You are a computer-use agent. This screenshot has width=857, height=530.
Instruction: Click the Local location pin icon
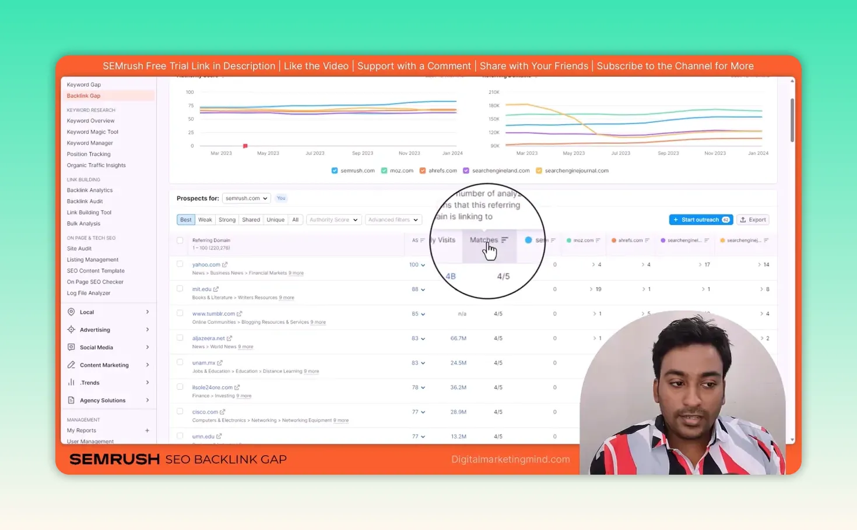pyautogui.click(x=71, y=312)
